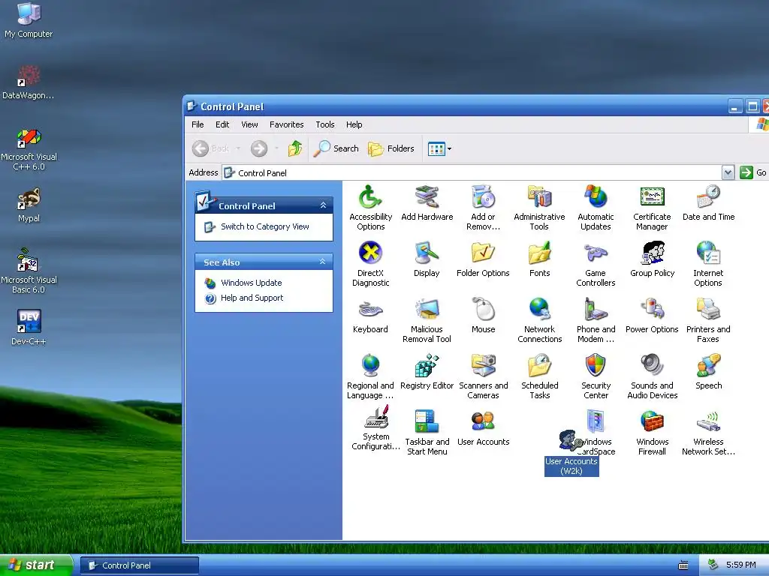Collapse the See Also pane
The height and width of the screenshot is (576, 769).
(322, 262)
